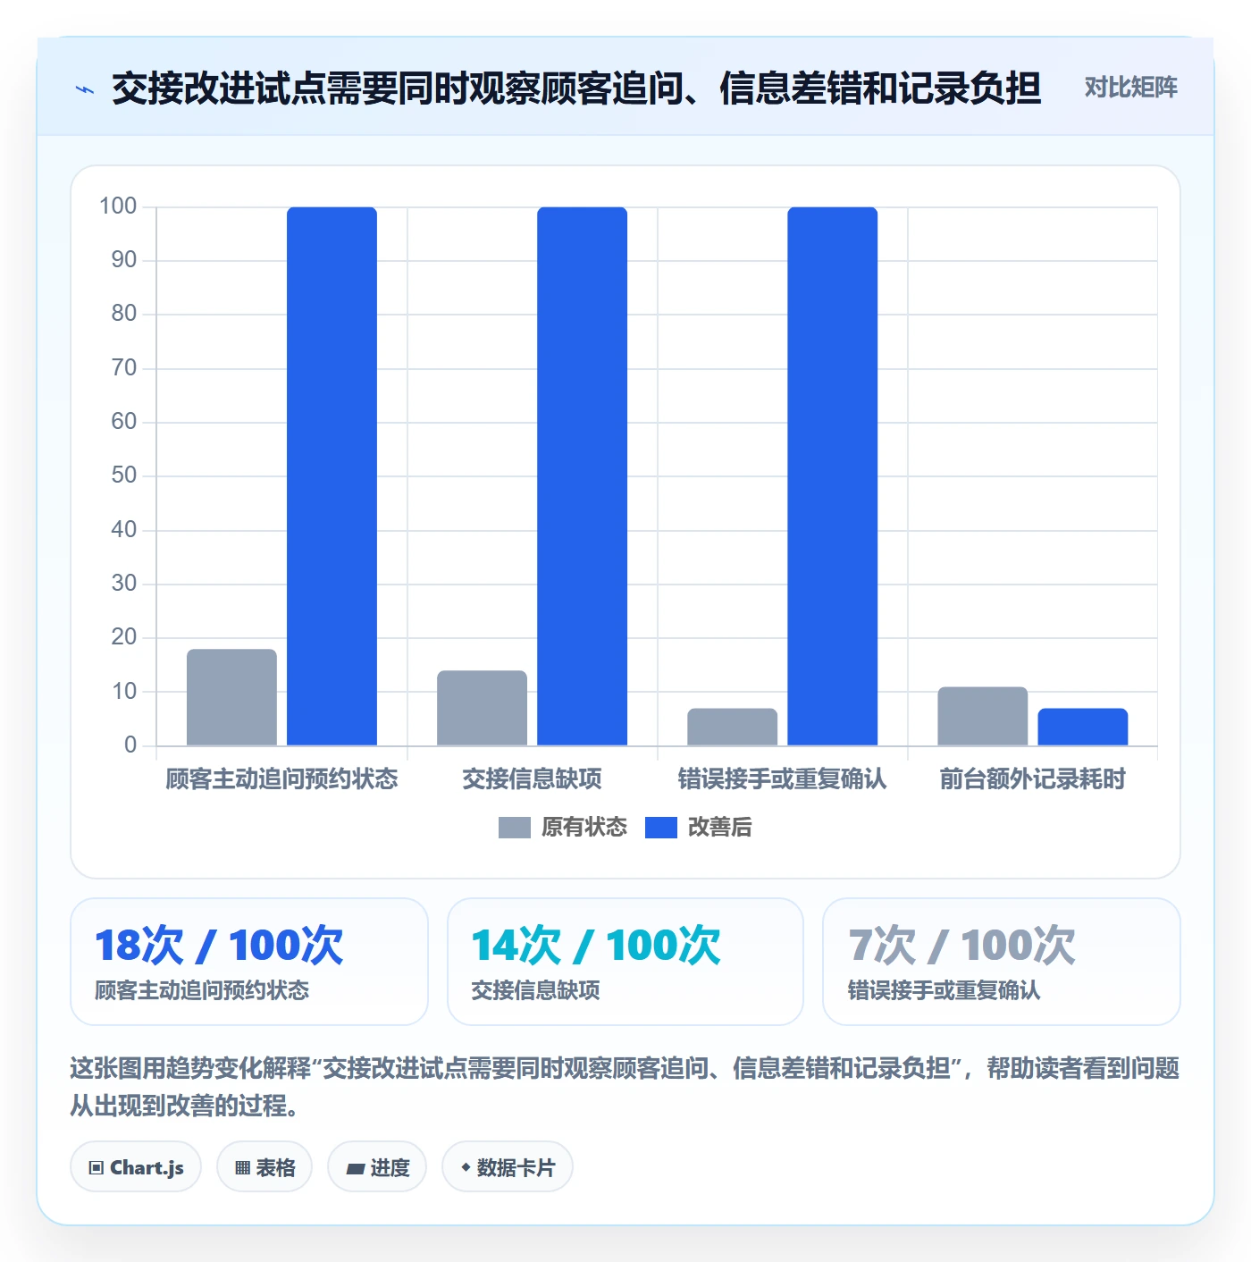The height and width of the screenshot is (1262, 1251).
Task: Click y-axis value 50
Action: pos(124,475)
